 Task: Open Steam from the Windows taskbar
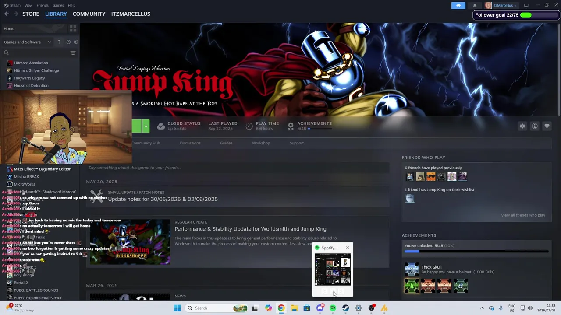tap(346, 308)
